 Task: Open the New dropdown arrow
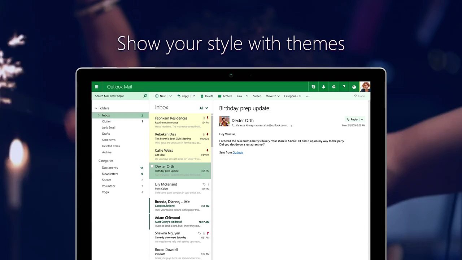[x=170, y=96]
